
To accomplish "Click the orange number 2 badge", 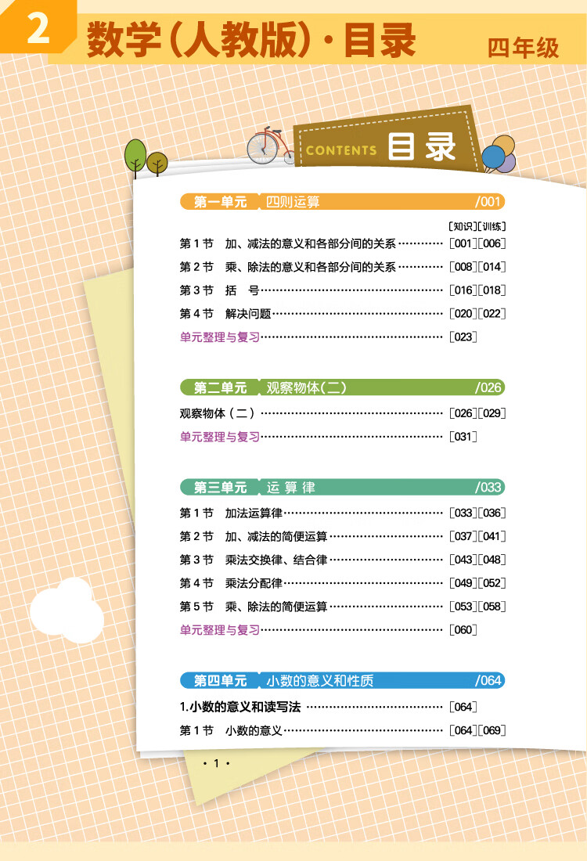I will coord(38,30).
